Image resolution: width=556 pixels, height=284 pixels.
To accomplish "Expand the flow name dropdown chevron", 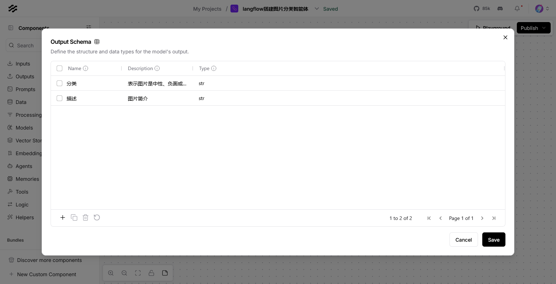I will pos(317,9).
